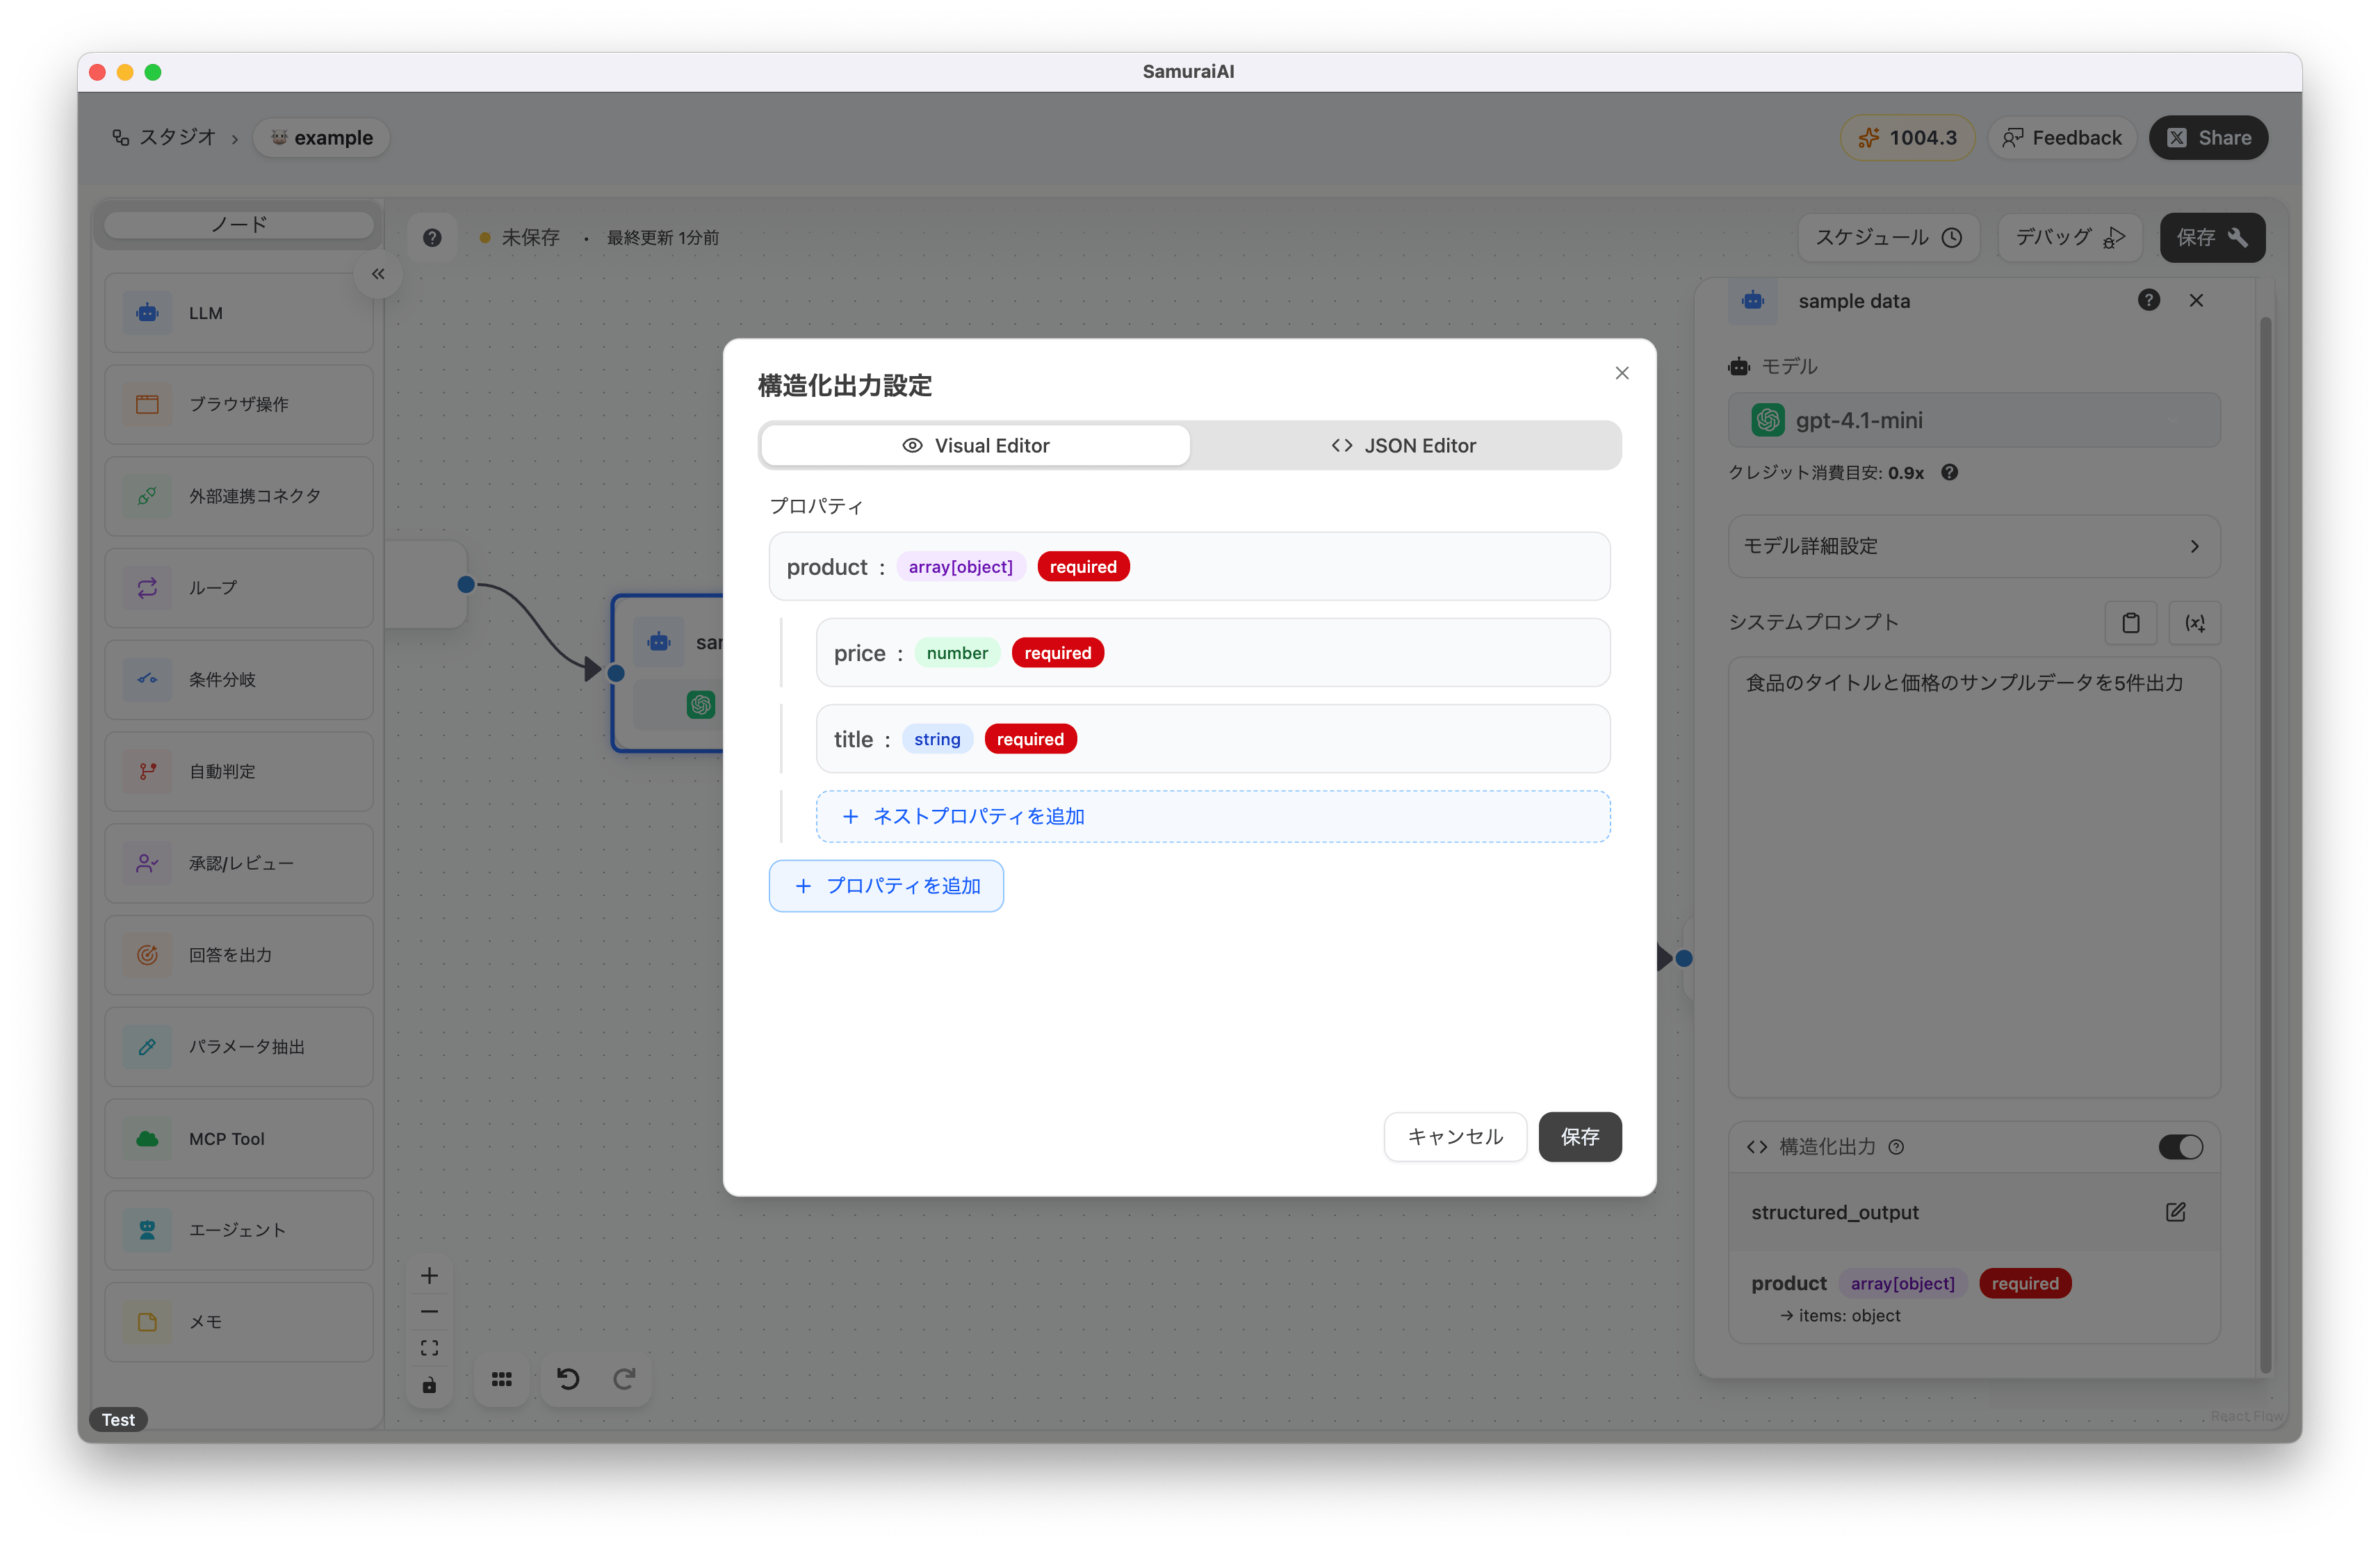Toggle the 構造化出力 switch off
Screen dimensions: 2380x1546
(x=2180, y=1147)
